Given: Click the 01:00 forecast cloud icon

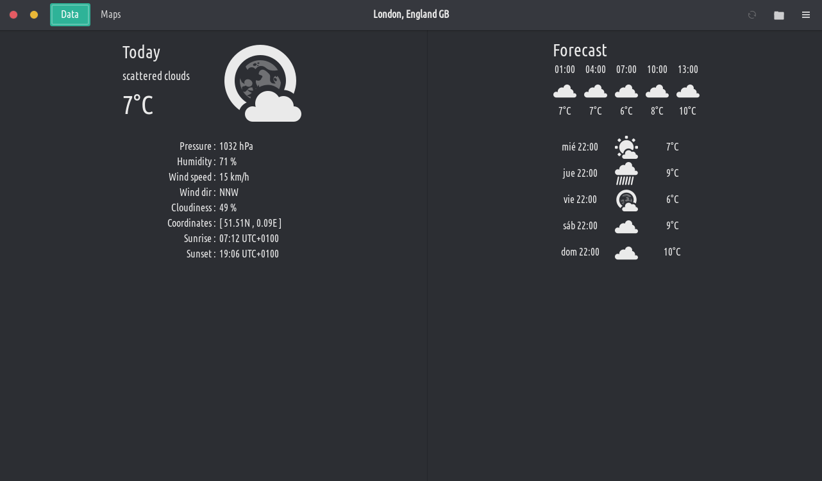Looking at the screenshot, I should click(565, 91).
